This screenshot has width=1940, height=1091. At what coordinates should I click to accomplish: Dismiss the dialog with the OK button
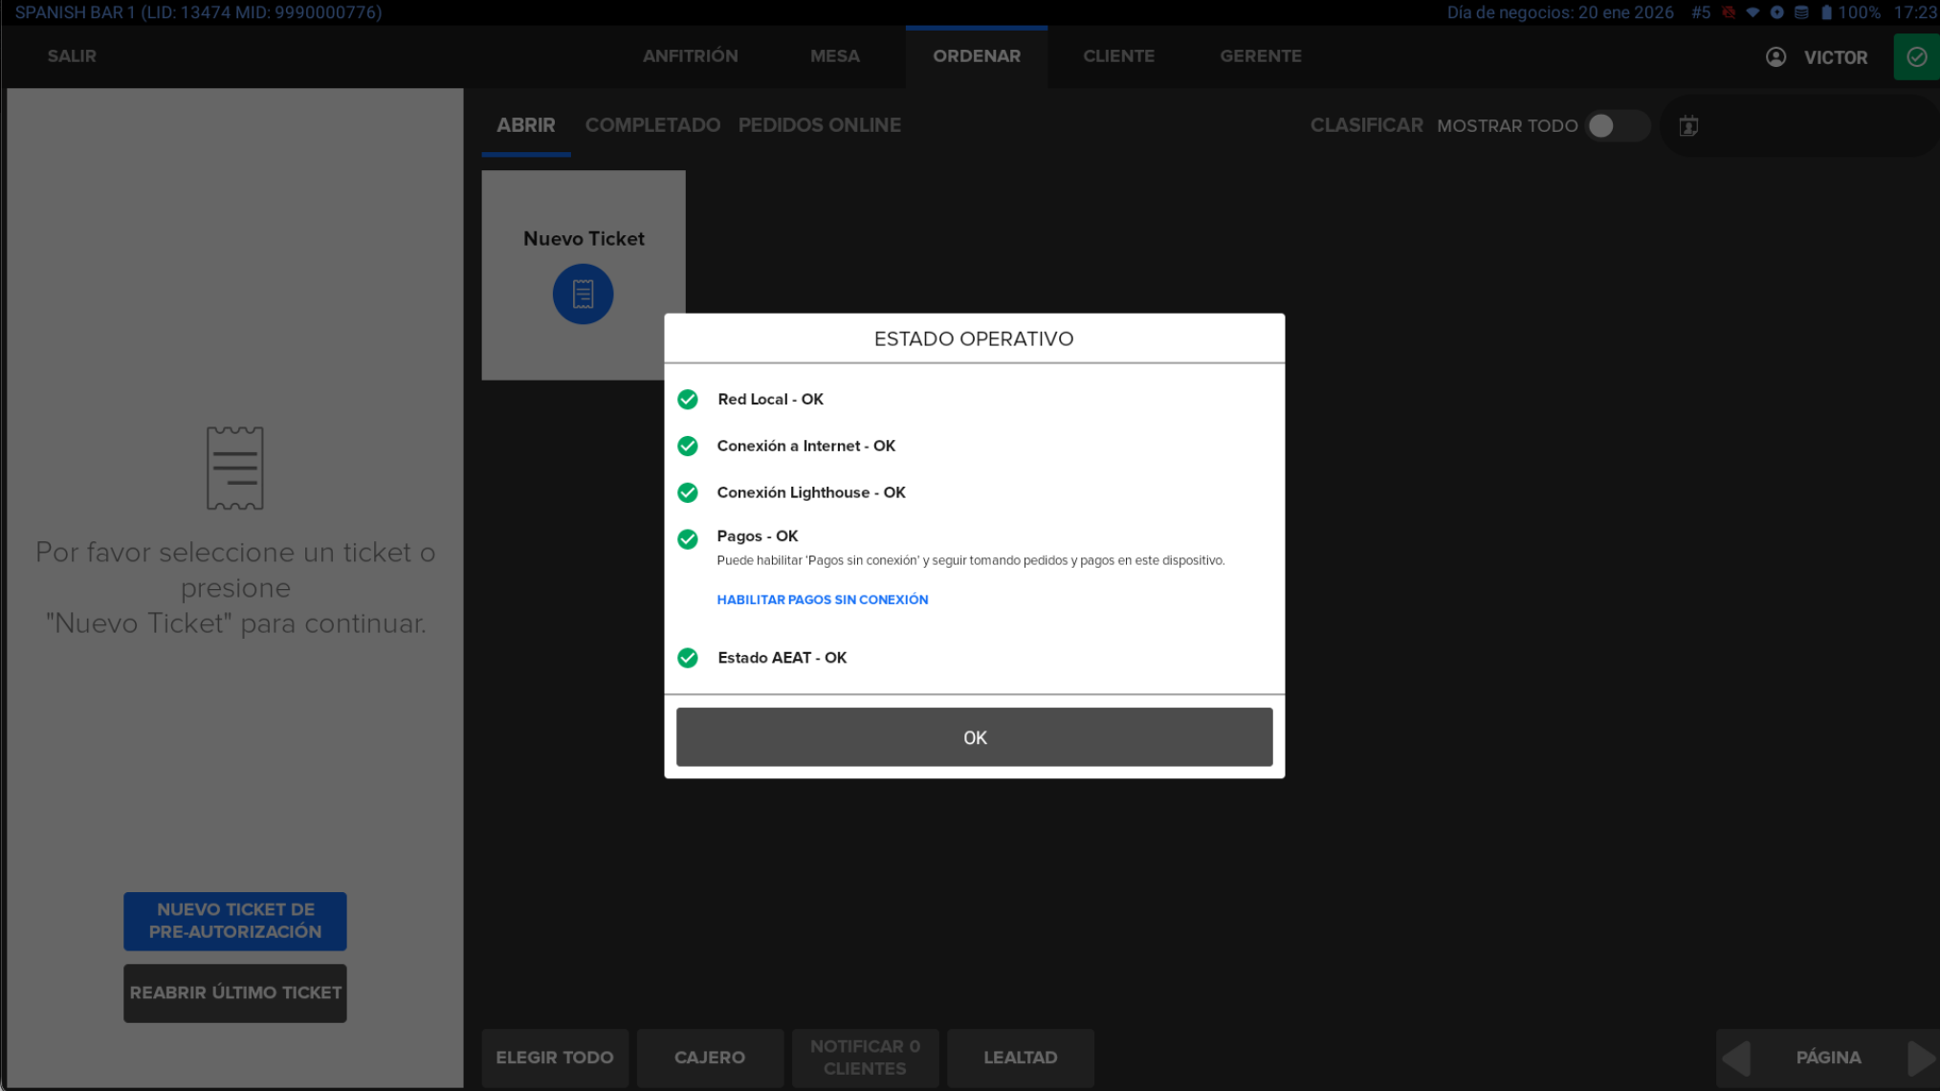[974, 737]
